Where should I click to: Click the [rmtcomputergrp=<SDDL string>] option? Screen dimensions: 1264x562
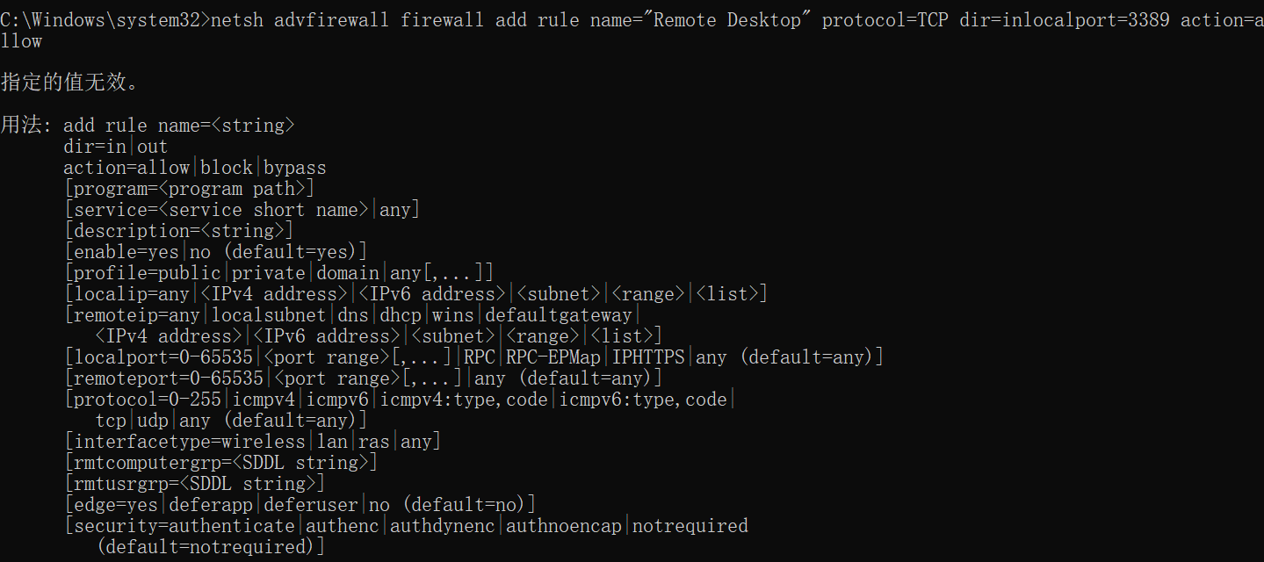221,463
